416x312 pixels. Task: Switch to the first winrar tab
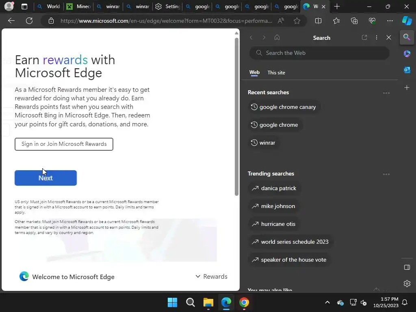[x=108, y=6]
